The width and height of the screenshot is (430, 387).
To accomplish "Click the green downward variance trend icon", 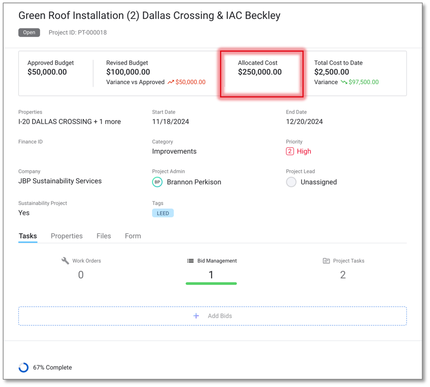I will (x=344, y=82).
